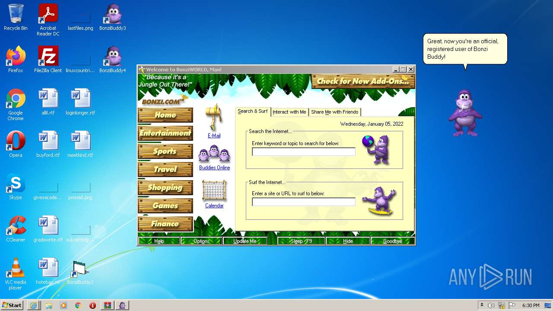Open Windows Media Player taskbar icon

(64, 305)
